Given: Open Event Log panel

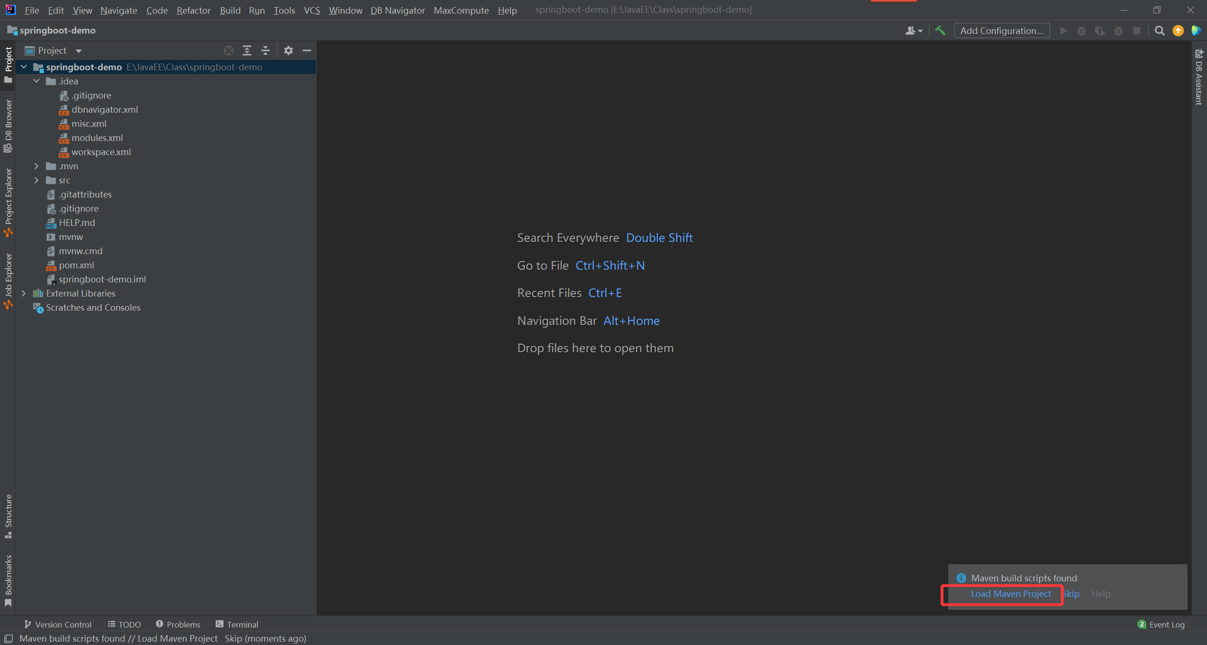Looking at the screenshot, I should (1161, 624).
